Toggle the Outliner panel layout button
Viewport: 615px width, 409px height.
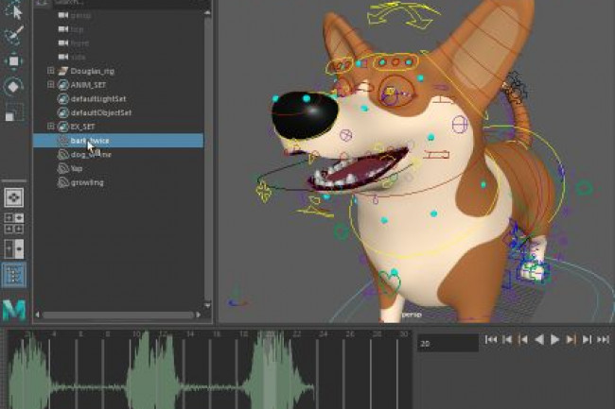14,275
